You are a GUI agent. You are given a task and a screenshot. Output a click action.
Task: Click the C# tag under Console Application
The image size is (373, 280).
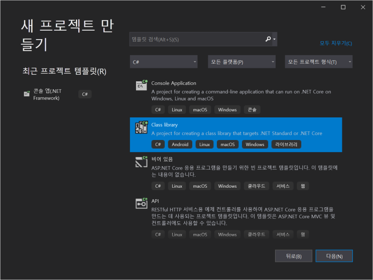click(158, 109)
